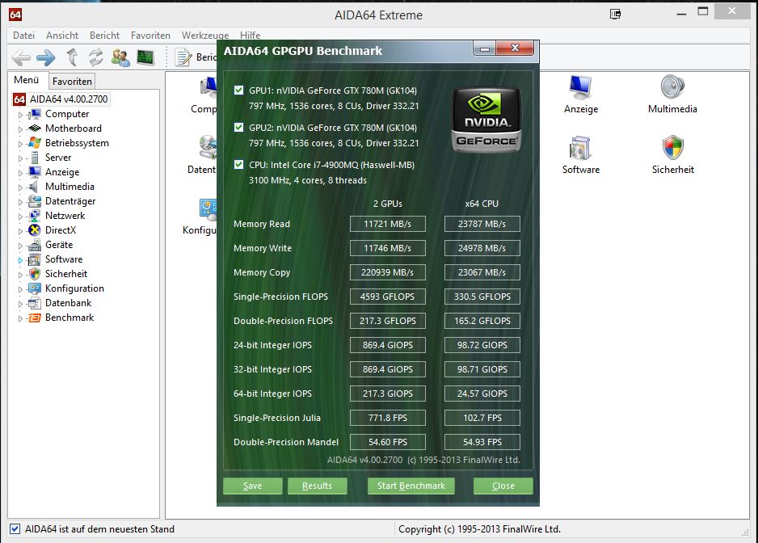Click the Geräte icon in sidebar tree
Viewport: 758px width, 543px height.
point(34,245)
